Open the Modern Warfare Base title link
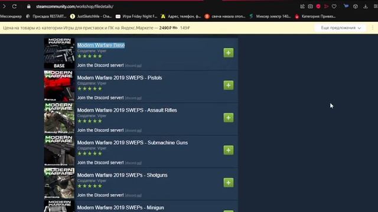The image size is (378, 212). click(101, 45)
